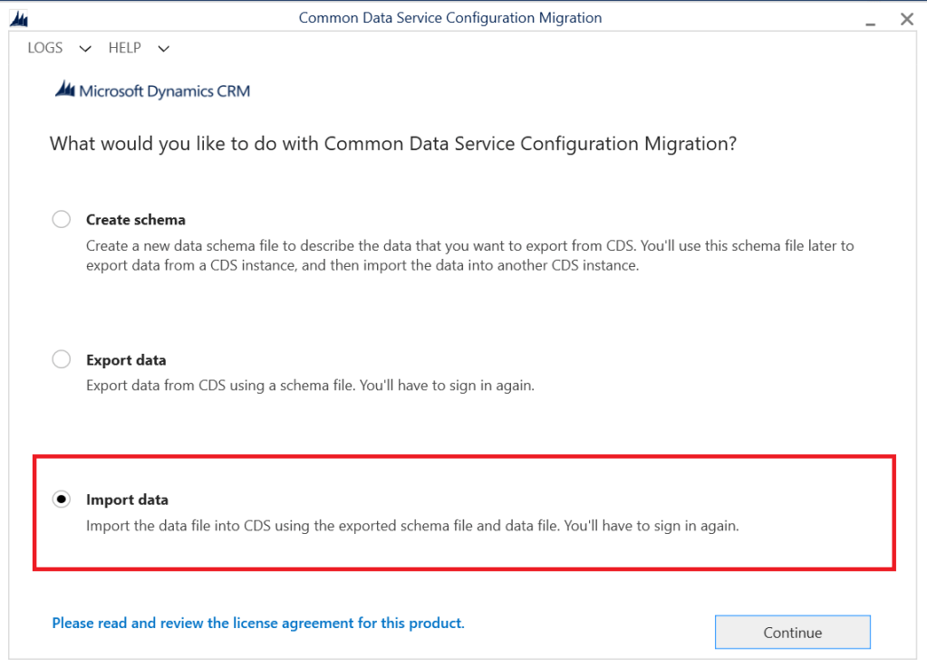
Task: Choose the Export data radio option
Action: tap(61, 359)
